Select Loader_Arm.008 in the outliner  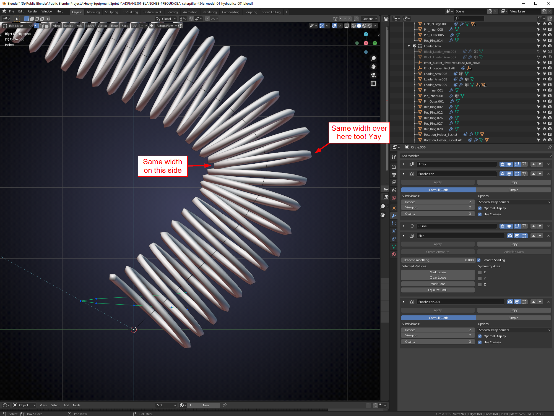(435, 79)
